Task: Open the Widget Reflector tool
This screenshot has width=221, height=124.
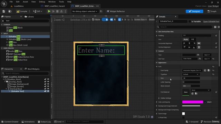Action: pyautogui.click(x=116, y=11)
